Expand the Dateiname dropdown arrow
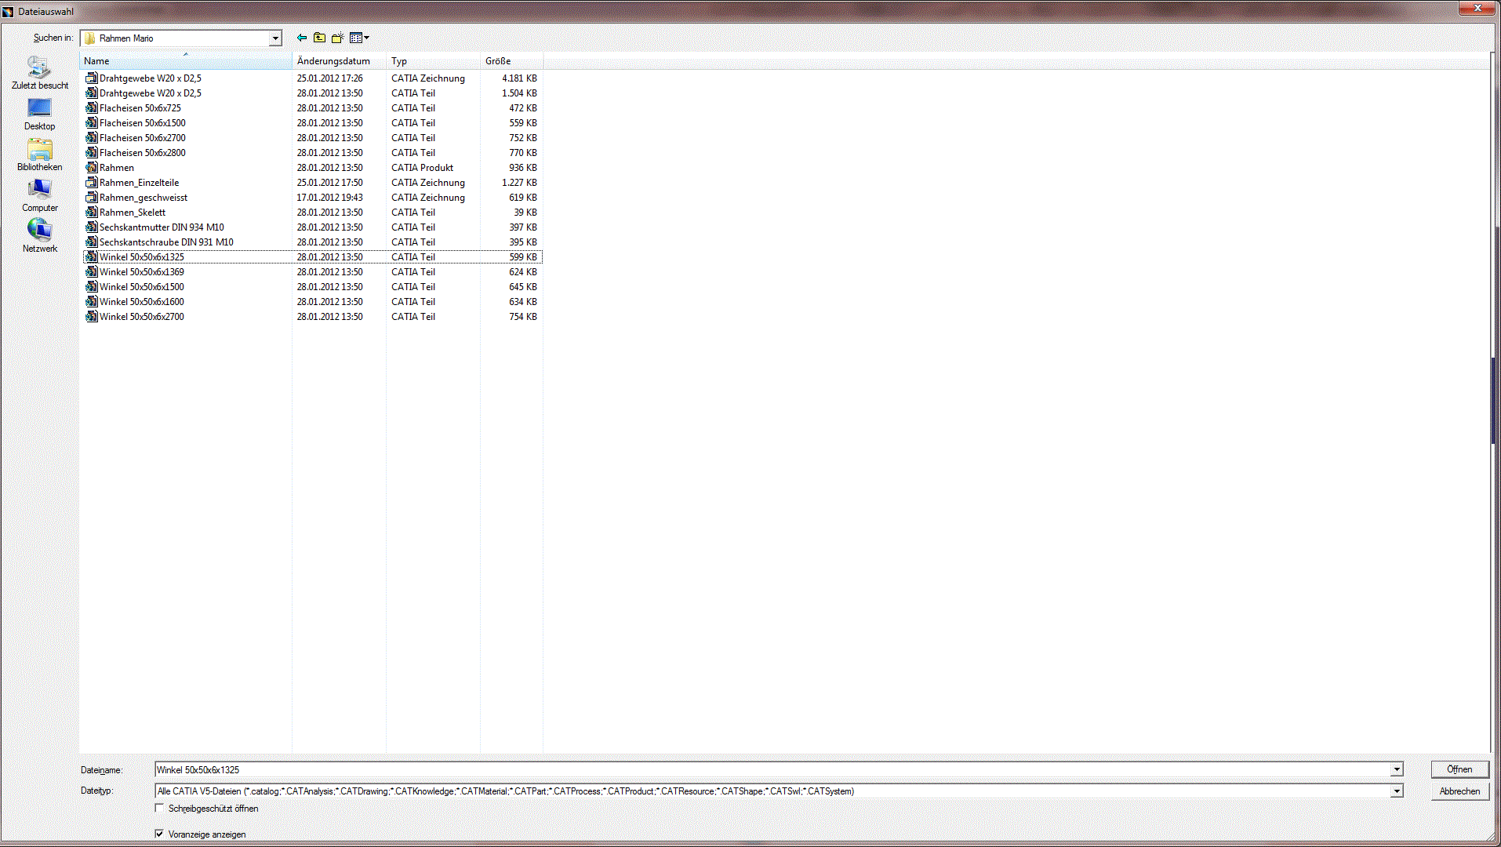This screenshot has height=847, width=1501. 1397,769
